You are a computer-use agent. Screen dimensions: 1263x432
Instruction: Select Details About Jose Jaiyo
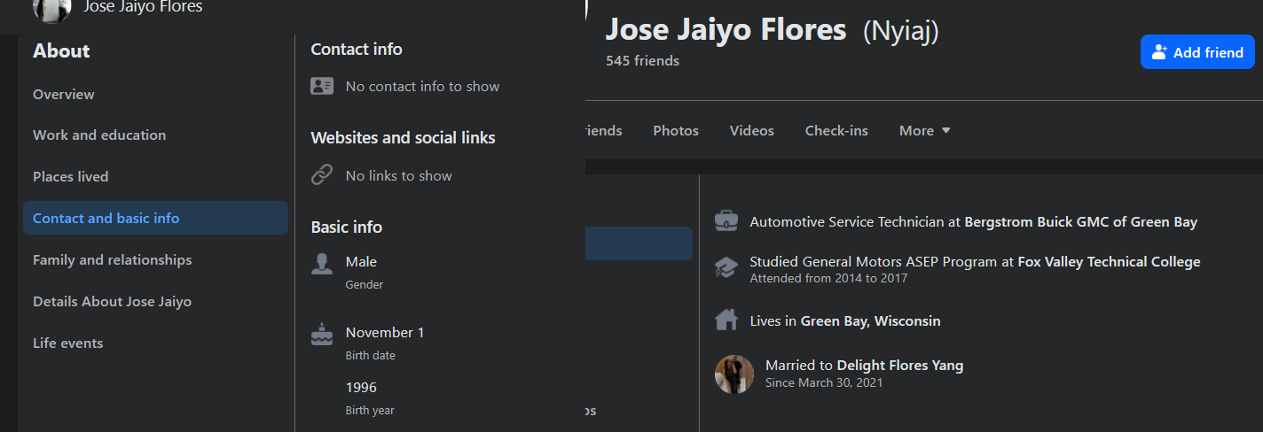(113, 301)
